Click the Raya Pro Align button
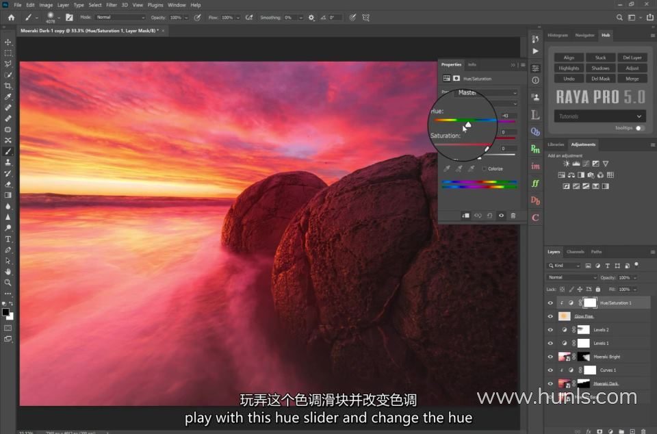Image resolution: width=657 pixels, height=434 pixels. (569, 58)
